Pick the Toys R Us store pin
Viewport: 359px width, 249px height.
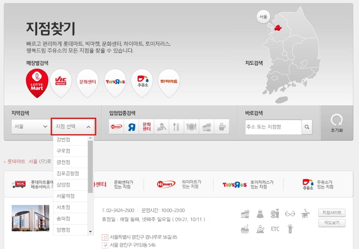[x=115, y=83]
